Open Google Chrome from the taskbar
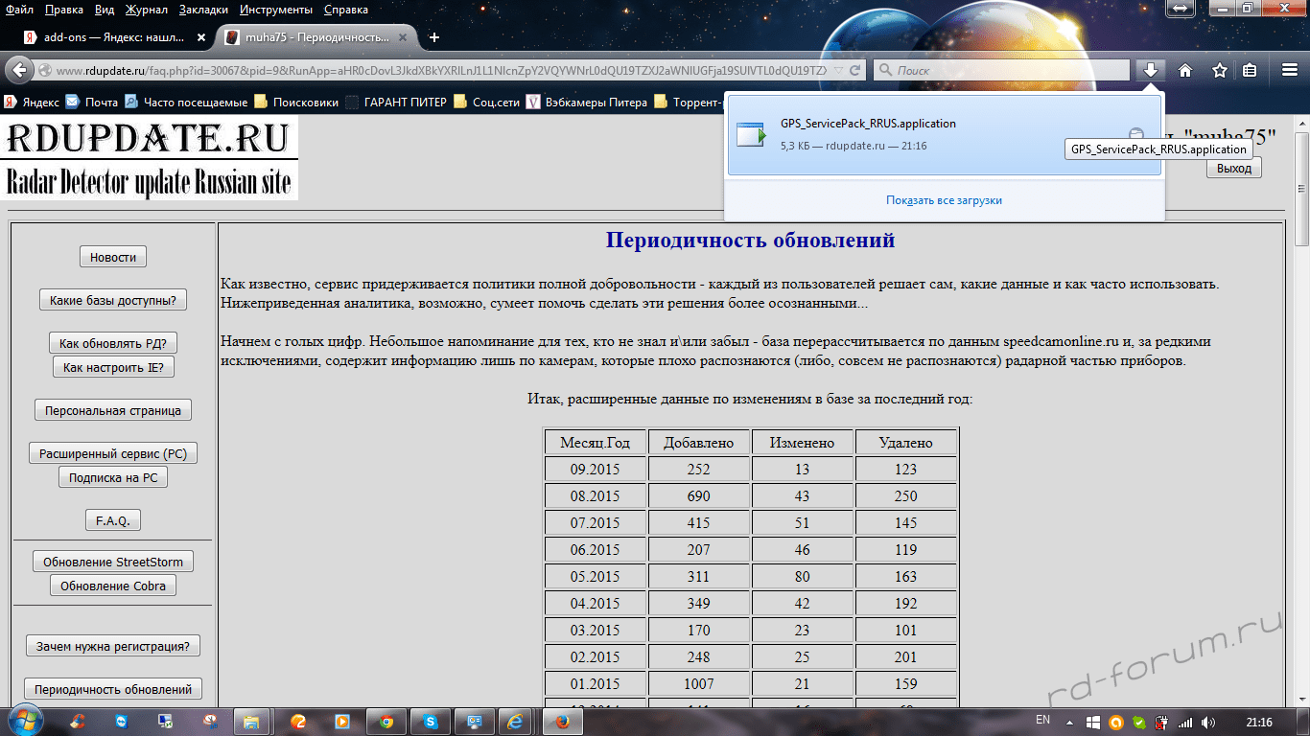The height and width of the screenshot is (736, 1310). point(386,722)
